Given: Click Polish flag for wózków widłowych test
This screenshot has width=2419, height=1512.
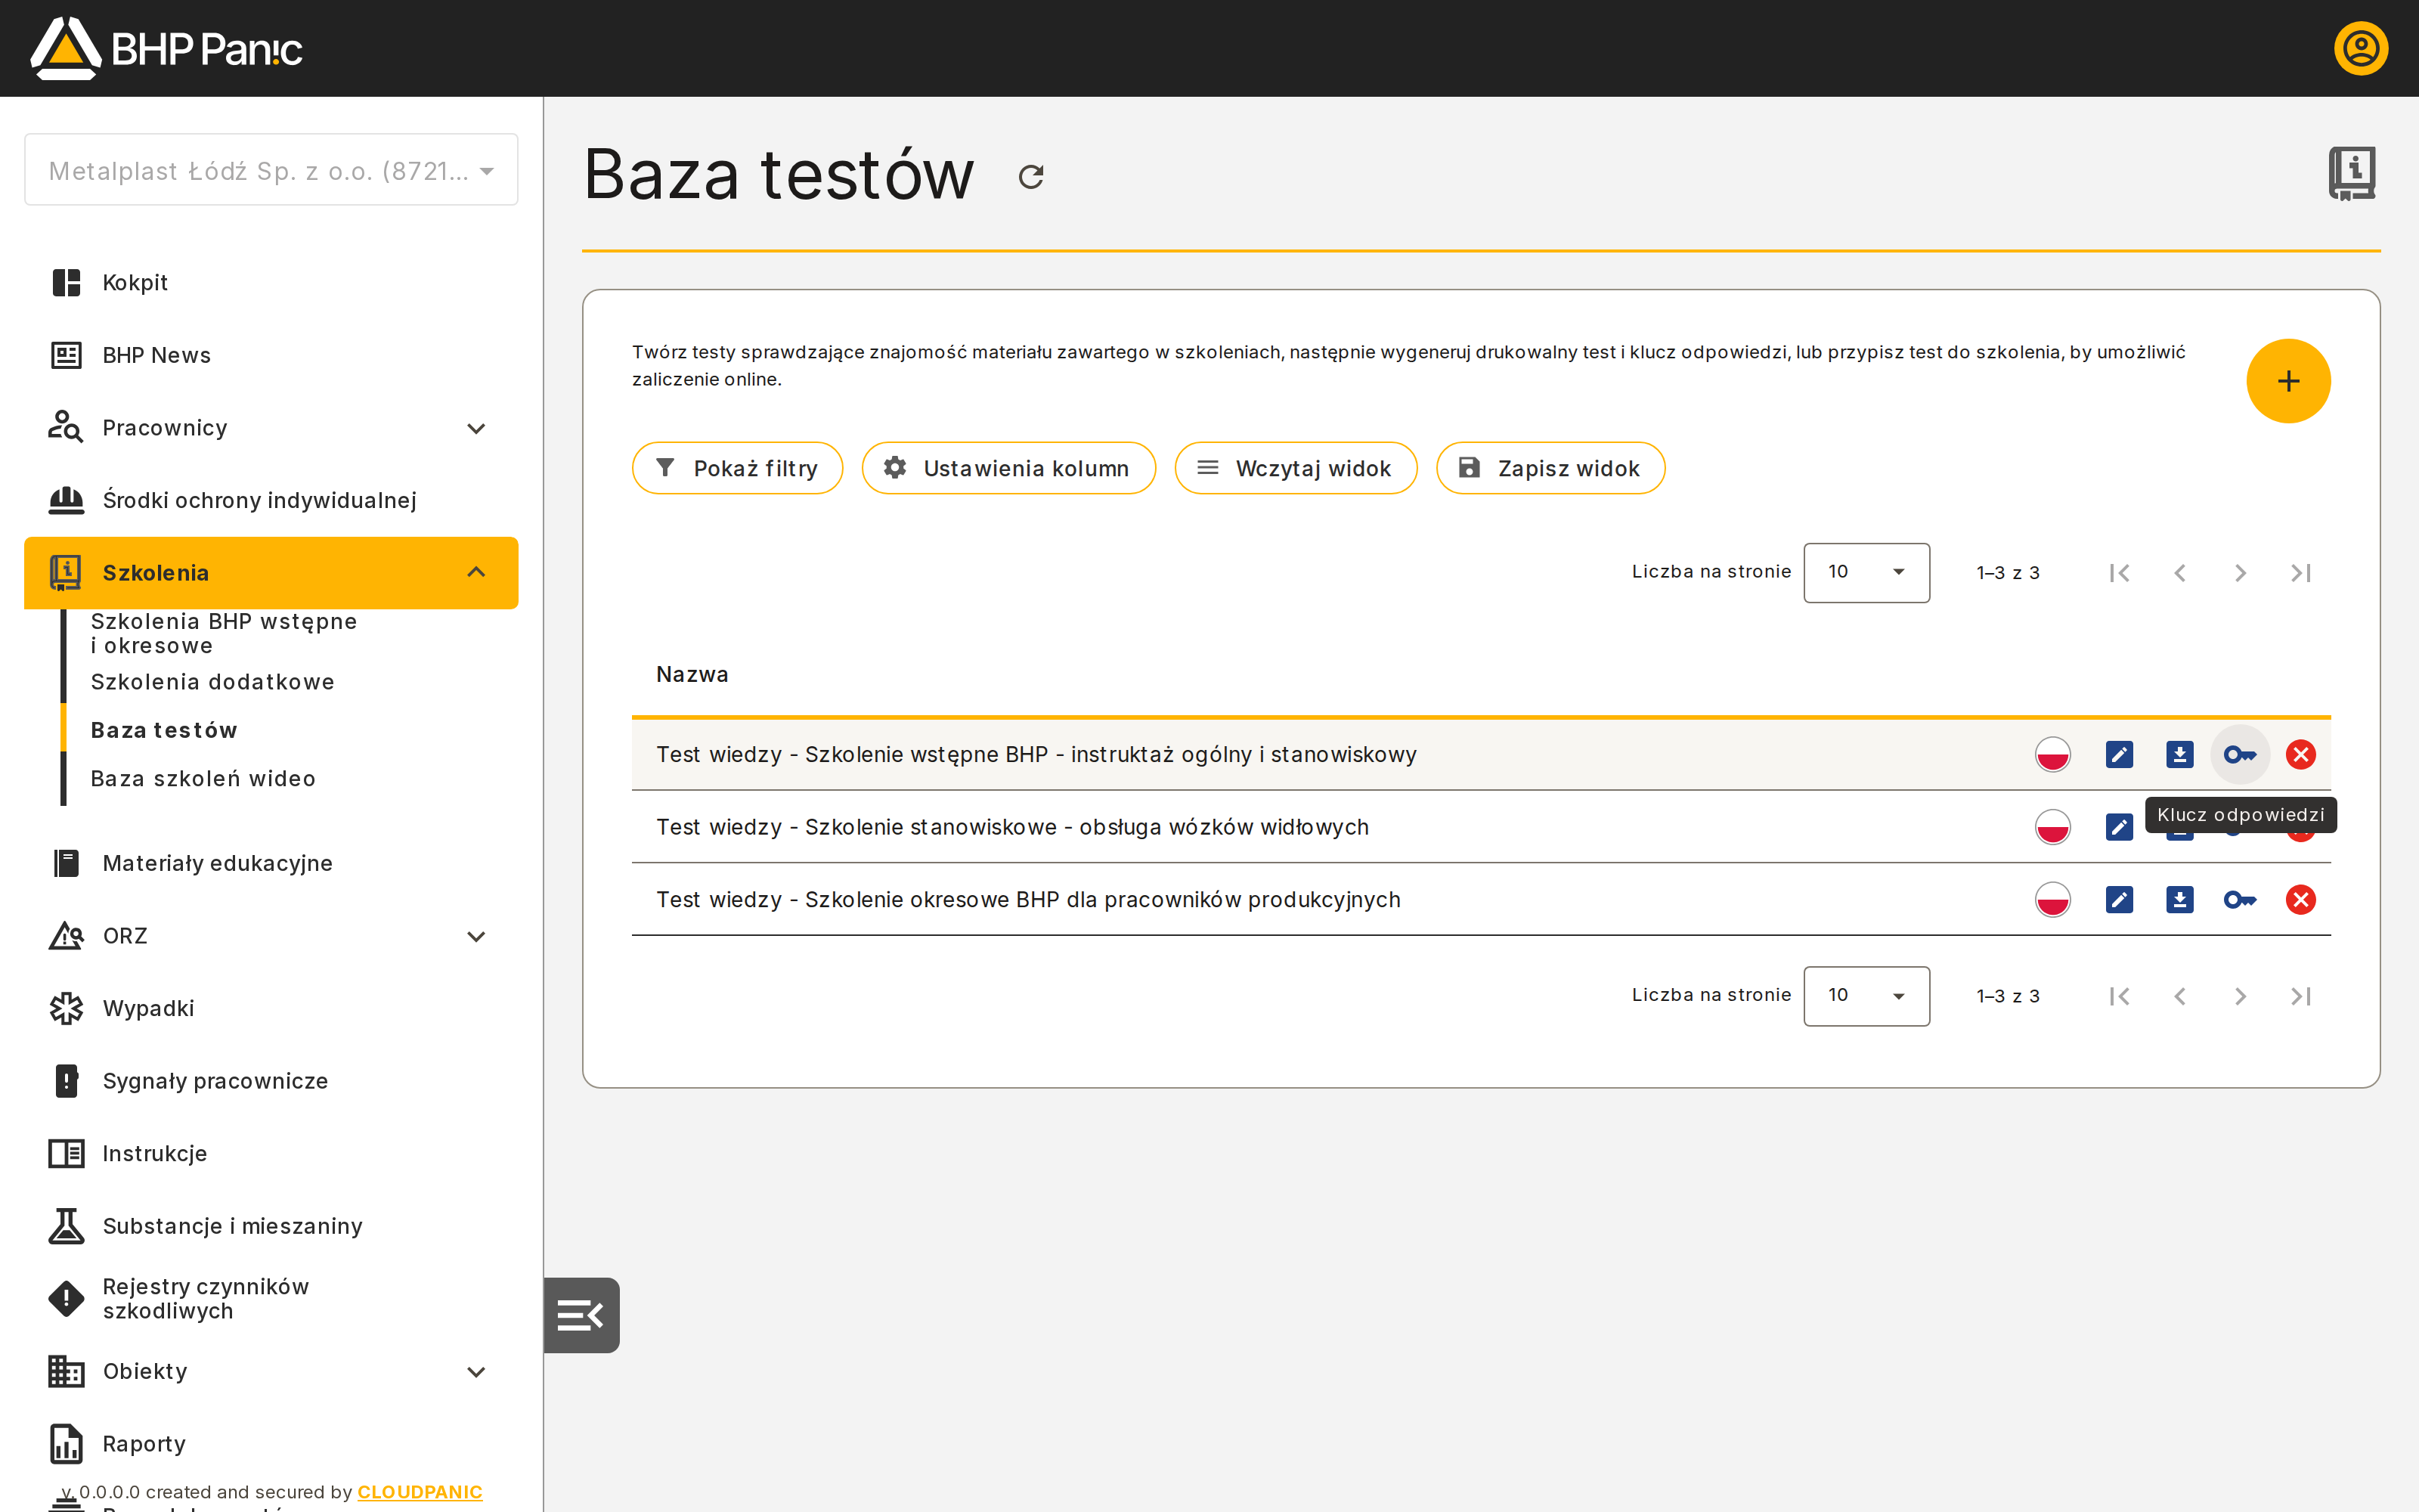Looking at the screenshot, I should point(2053,827).
